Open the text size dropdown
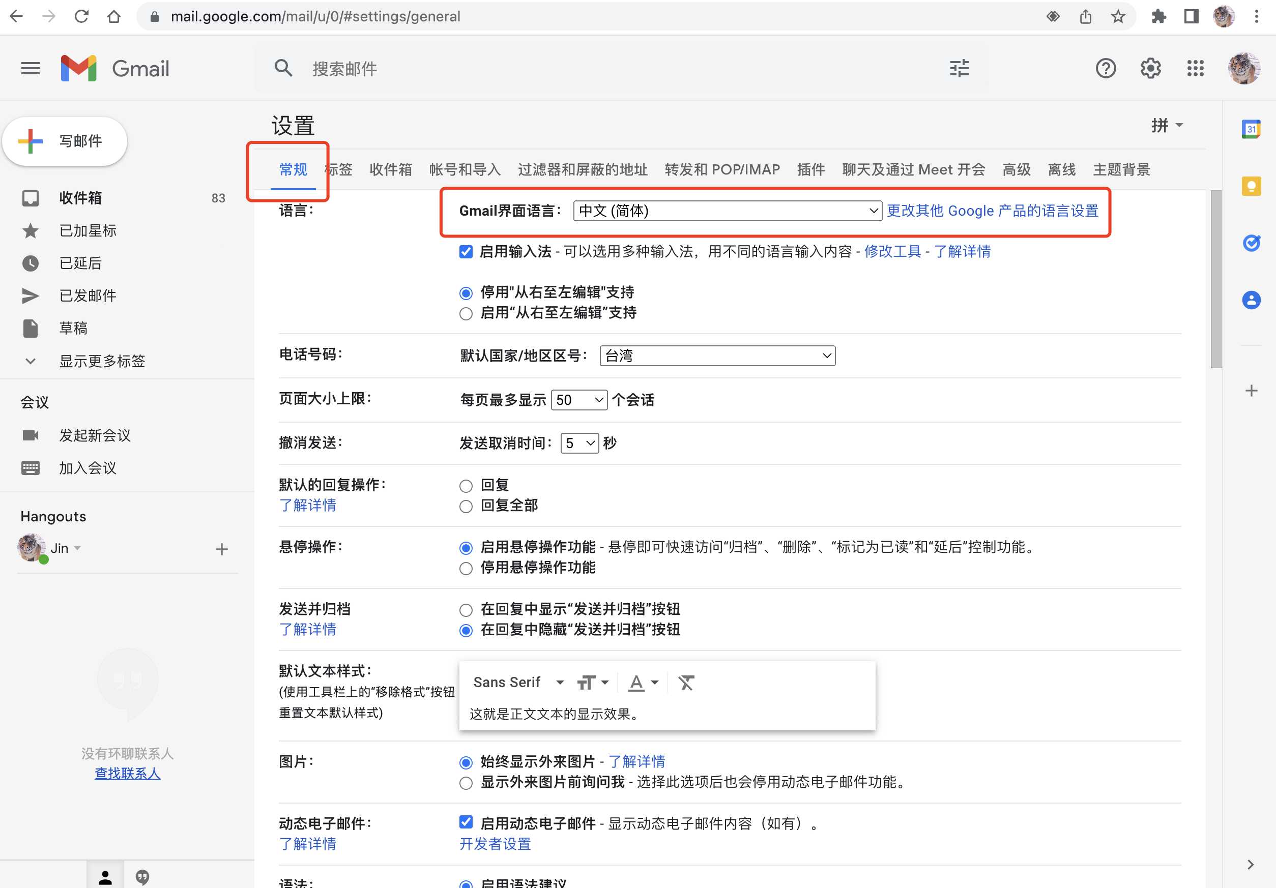 [x=593, y=683]
